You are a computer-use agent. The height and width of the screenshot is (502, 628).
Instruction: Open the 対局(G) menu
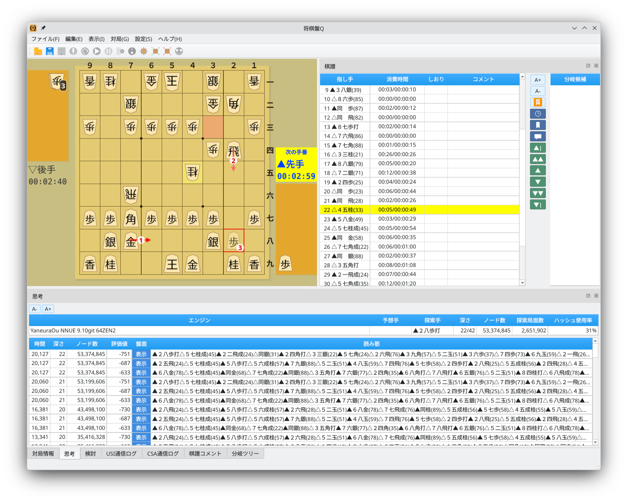pyautogui.click(x=119, y=39)
